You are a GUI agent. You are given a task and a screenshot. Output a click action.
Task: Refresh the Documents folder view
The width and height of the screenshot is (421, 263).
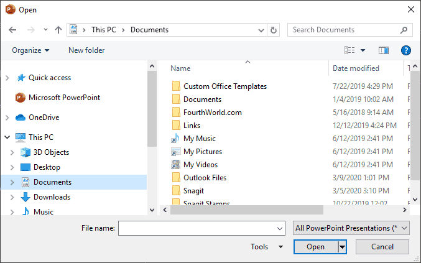[x=274, y=30]
